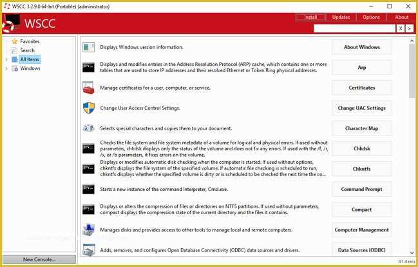This screenshot has height=267, width=418.
Task: Click the '41 items' status text
Action: [x=406, y=262]
